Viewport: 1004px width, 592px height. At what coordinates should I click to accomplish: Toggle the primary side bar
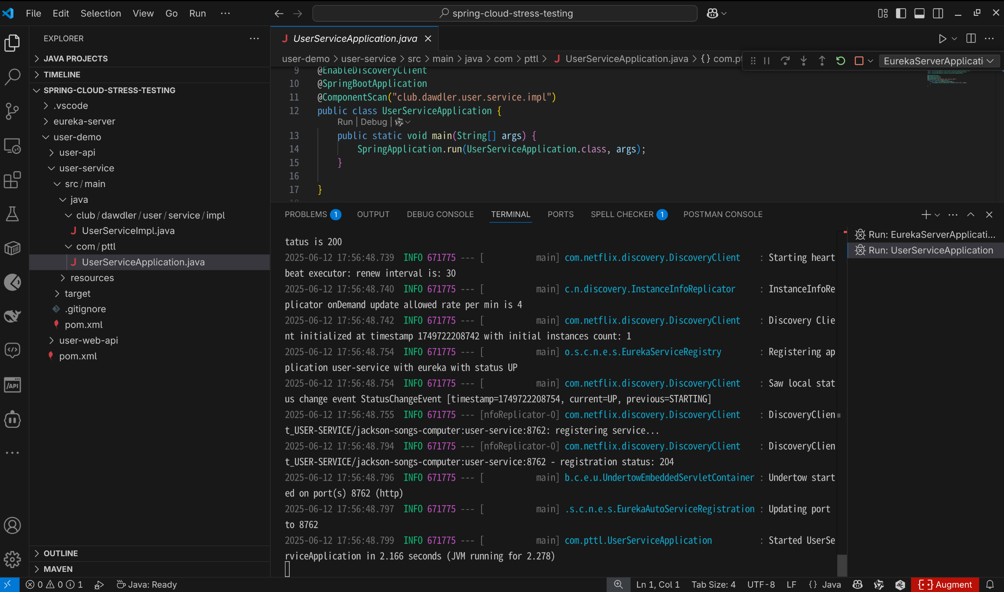coord(901,13)
